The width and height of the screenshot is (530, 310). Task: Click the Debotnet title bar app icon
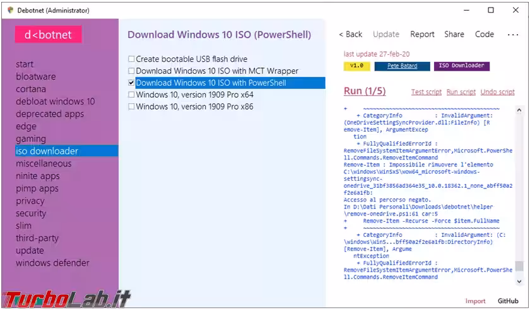[x=9, y=10]
